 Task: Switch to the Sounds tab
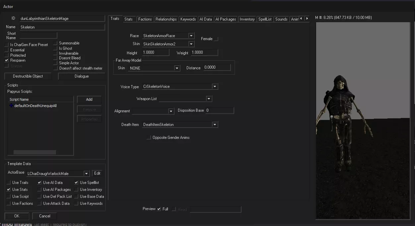pos(281,19)
